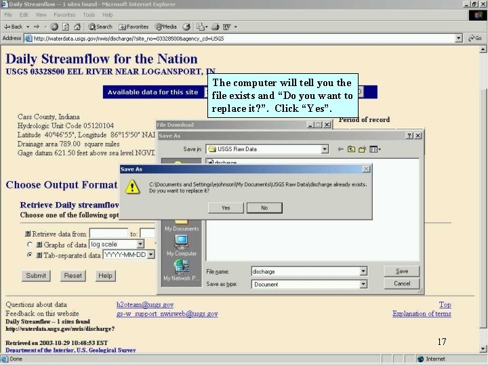Go to Home page icon
Image resolution: width=488 pixels, height=366 pixels.
77,26
